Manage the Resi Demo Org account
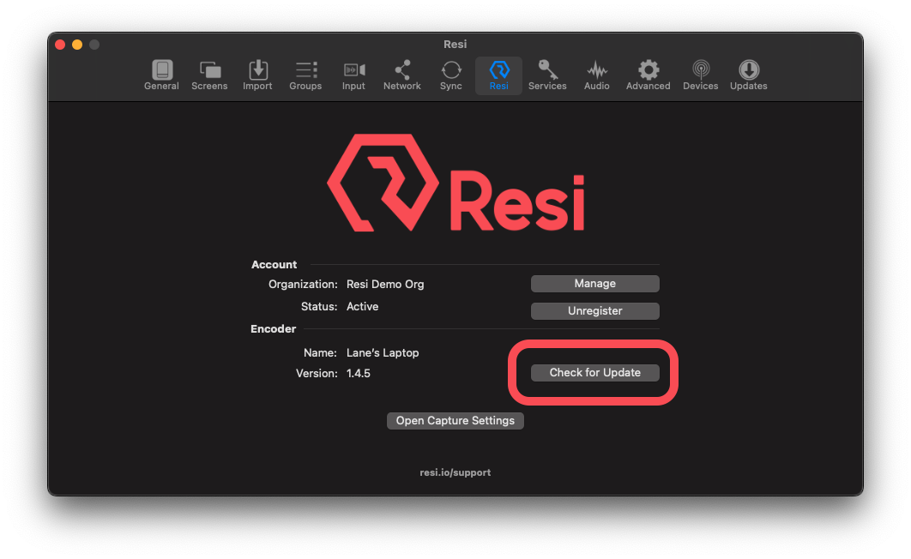 [x=594, y=283]
